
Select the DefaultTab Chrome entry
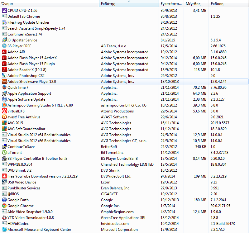(125, 17)
